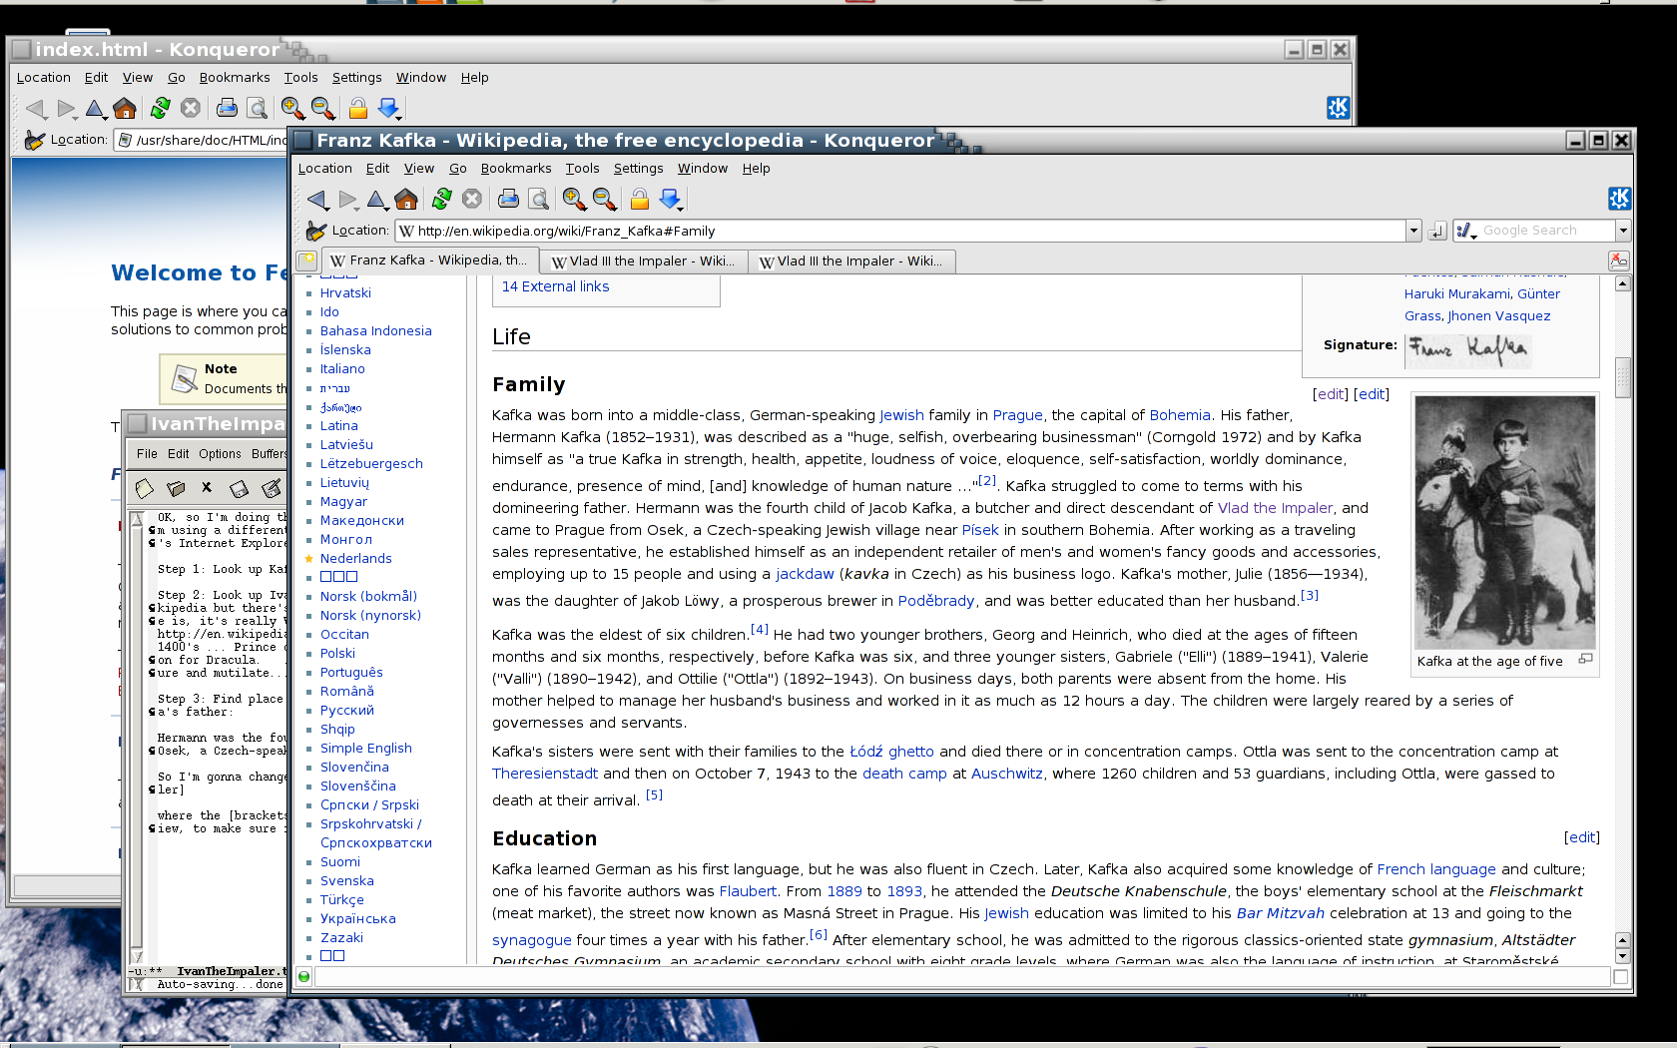Zoom in on Franz Kafka page
Viewport: 1677px width, 1048px height.
(x=574, y=200)
